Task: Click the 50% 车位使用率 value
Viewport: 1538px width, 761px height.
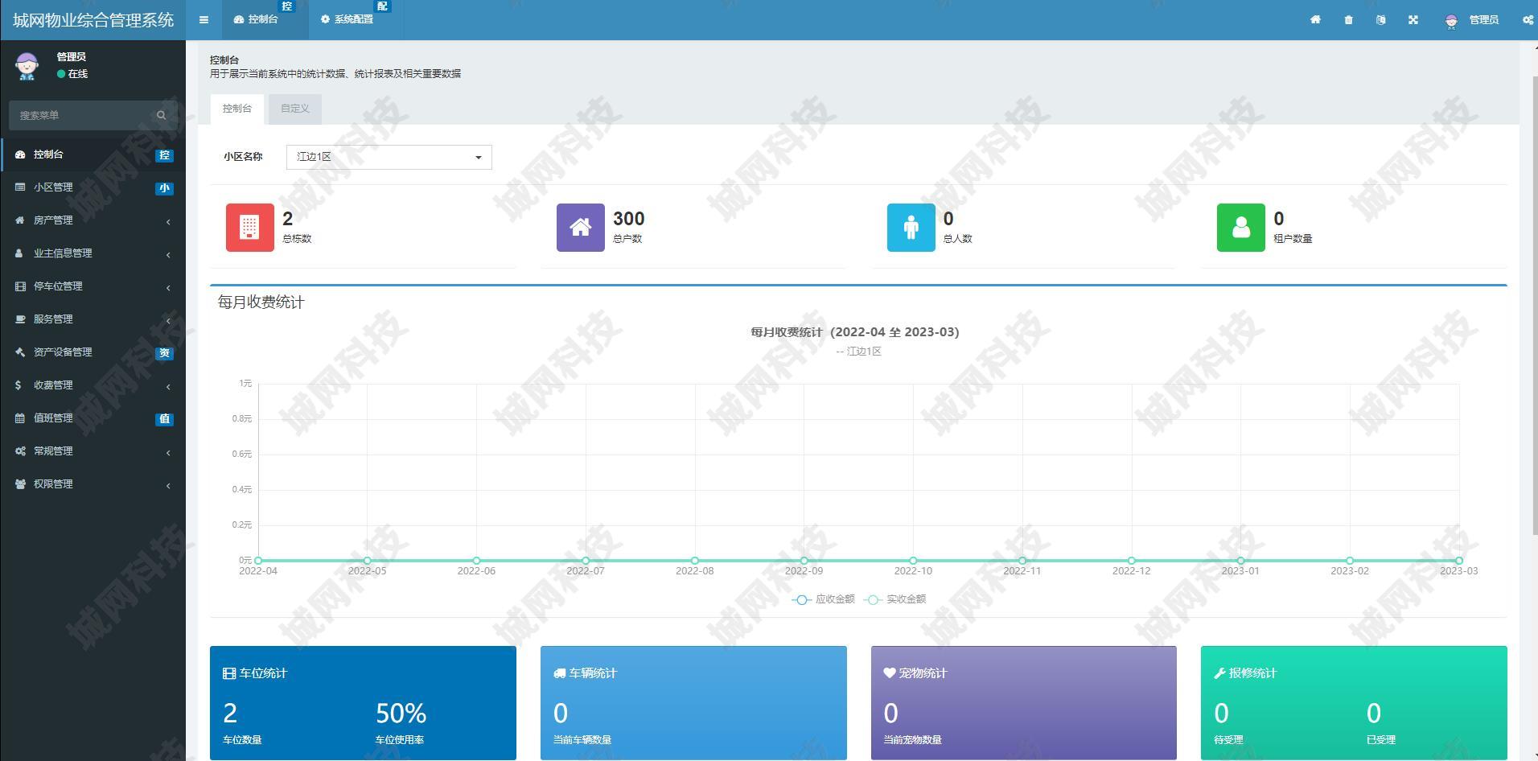Action: (x=401, y=714)
